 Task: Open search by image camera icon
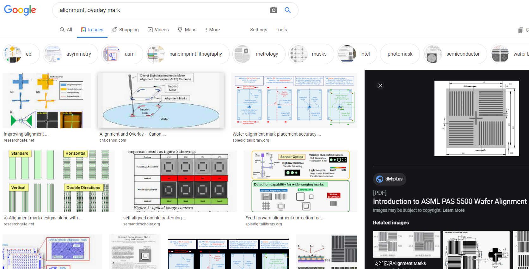point(274,10)
